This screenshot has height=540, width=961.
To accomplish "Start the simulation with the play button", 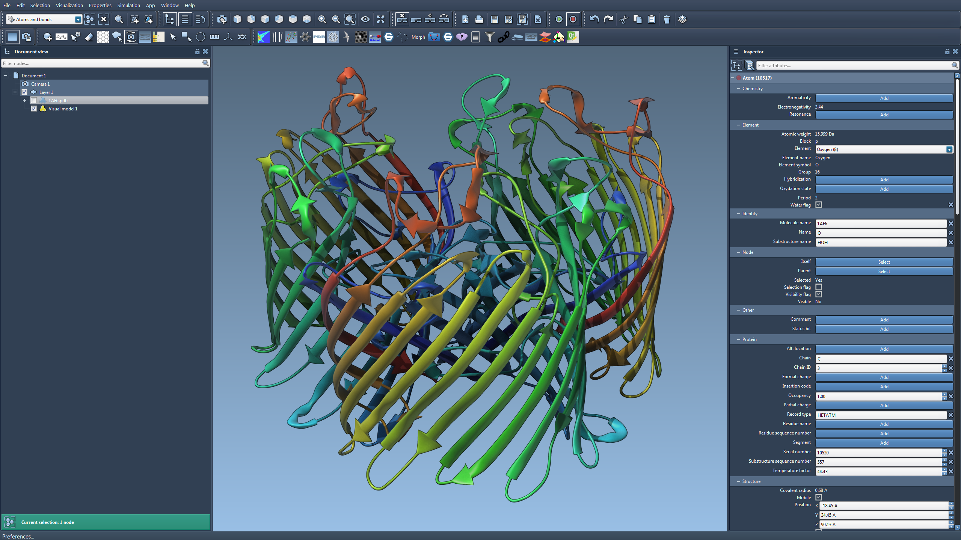I will [x=559, y=19].
